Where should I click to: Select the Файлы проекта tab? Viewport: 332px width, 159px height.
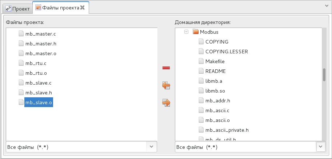pos(60,8)
